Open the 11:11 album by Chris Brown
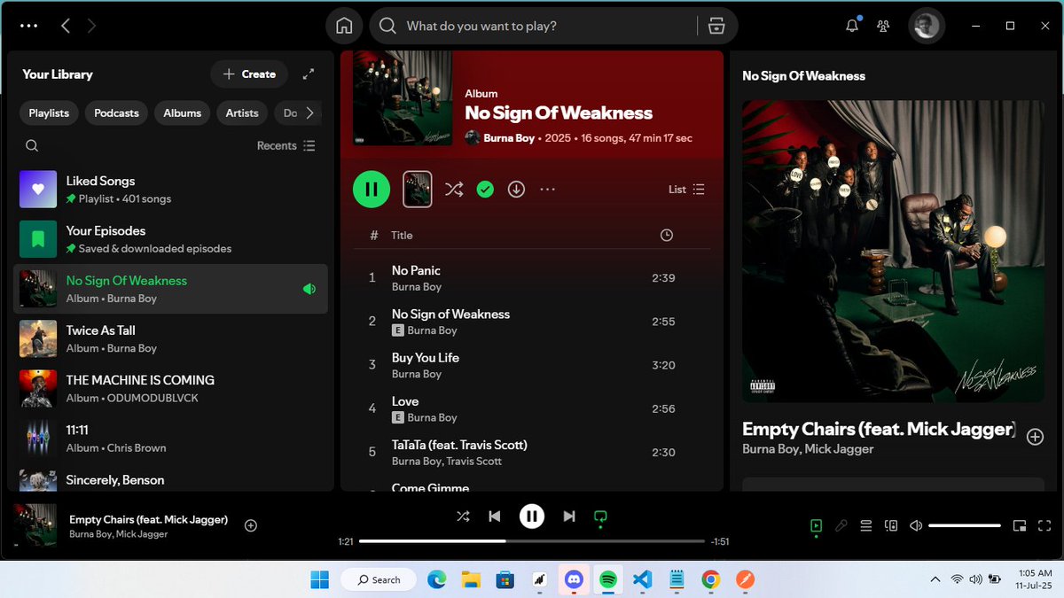The height and width of the screenshot is (598, 1064). click(170, 438)
